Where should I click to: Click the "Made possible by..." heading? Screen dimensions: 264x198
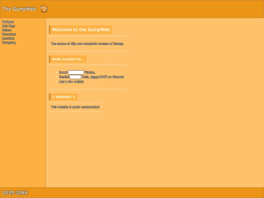point(68,59)
